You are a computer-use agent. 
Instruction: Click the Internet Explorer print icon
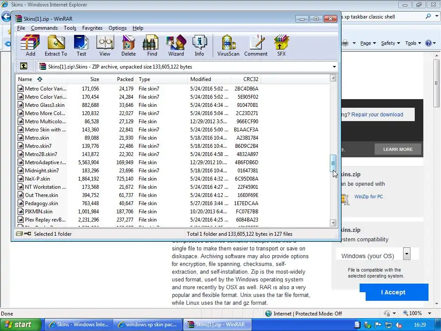[x=345, y=43]
